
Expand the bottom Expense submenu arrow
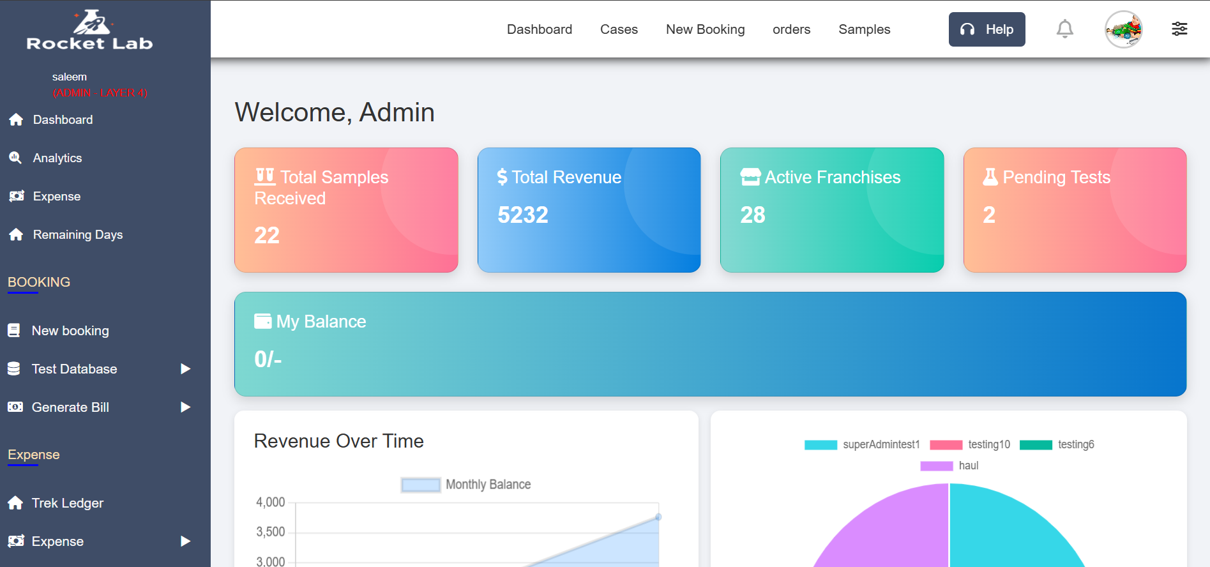point(185,541)
